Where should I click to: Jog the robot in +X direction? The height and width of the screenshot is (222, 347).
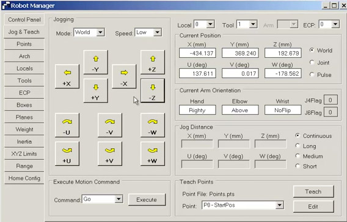67,76
